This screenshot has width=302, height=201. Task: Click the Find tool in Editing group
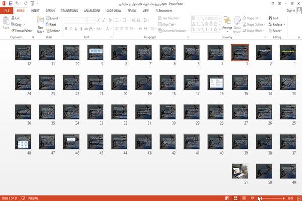click(273, 18)
